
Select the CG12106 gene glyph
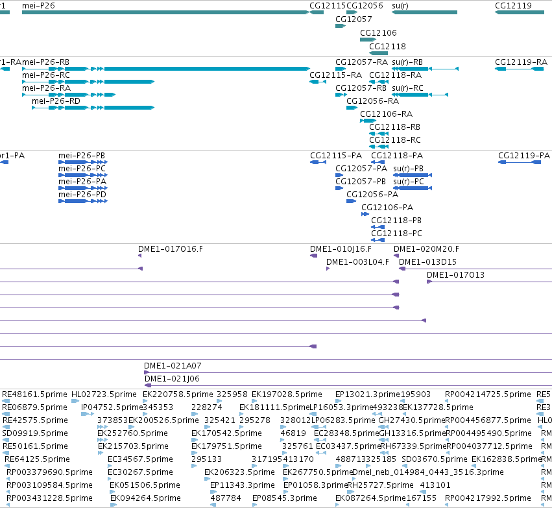(368, 40)
